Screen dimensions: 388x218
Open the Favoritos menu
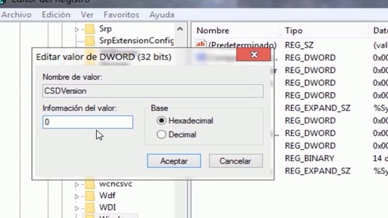(121, 15)
